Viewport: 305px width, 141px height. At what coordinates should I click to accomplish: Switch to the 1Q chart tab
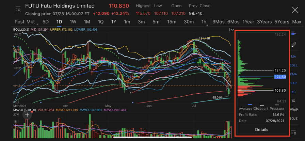pyautogui.click(x=100, y=22)
